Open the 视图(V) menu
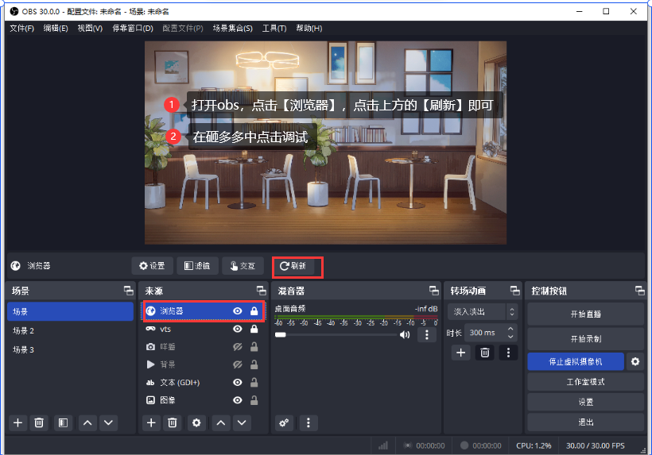The image size is (652, 455). [x=90, y=29]
